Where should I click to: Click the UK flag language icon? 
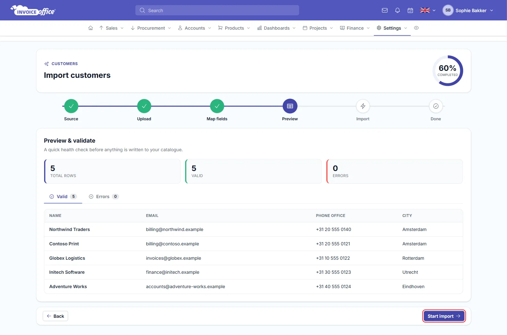coord(425,11)
